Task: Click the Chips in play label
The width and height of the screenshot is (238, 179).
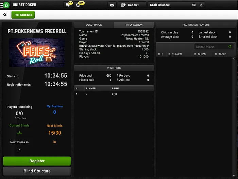Action: [x=170, y=32]
